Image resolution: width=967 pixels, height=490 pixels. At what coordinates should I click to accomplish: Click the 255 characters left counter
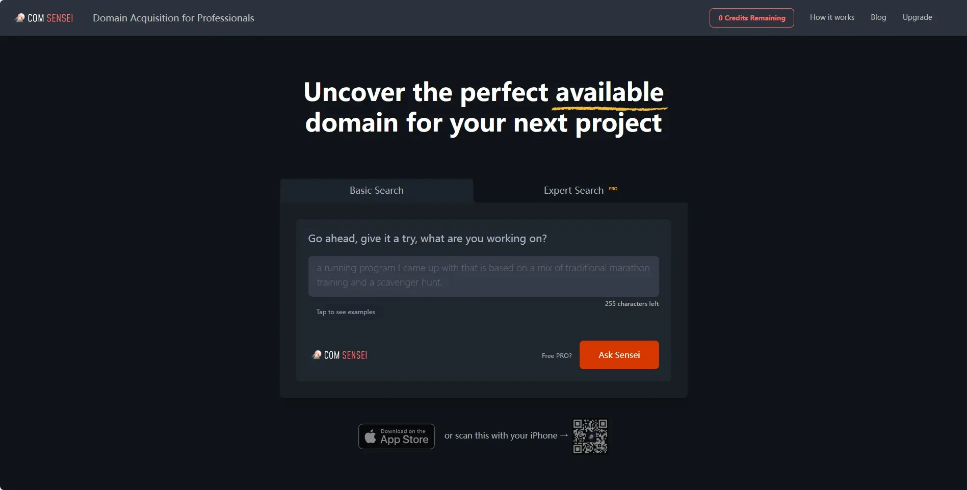coord(632,304)
